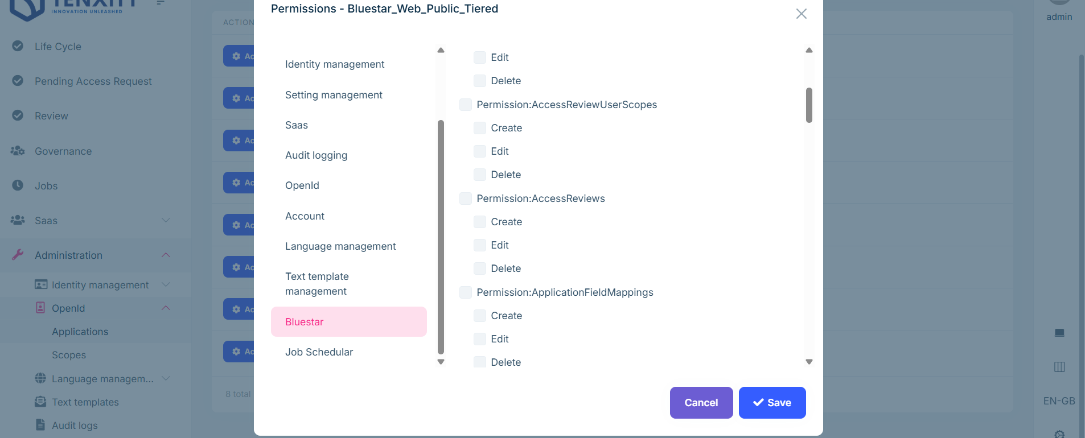
Task: Click the Language management globe icon
Action: [x=40, y=378]
